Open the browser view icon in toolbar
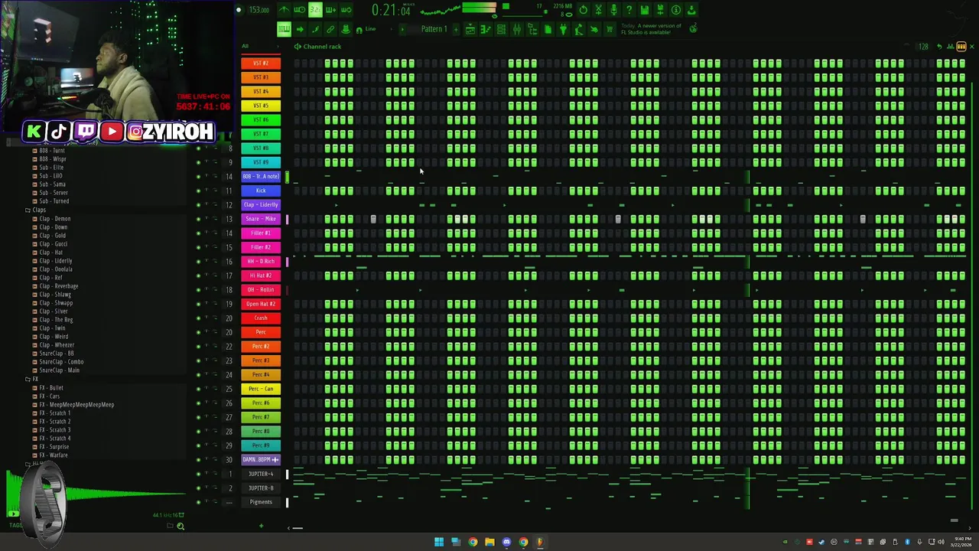 coord(532,29)
